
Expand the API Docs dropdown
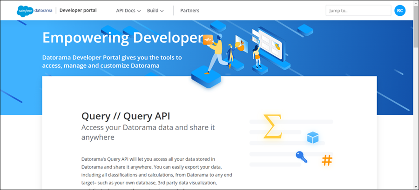[128, 11]
